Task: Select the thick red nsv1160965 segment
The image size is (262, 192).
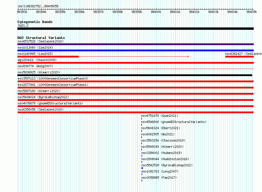Action: coord(48,57)
